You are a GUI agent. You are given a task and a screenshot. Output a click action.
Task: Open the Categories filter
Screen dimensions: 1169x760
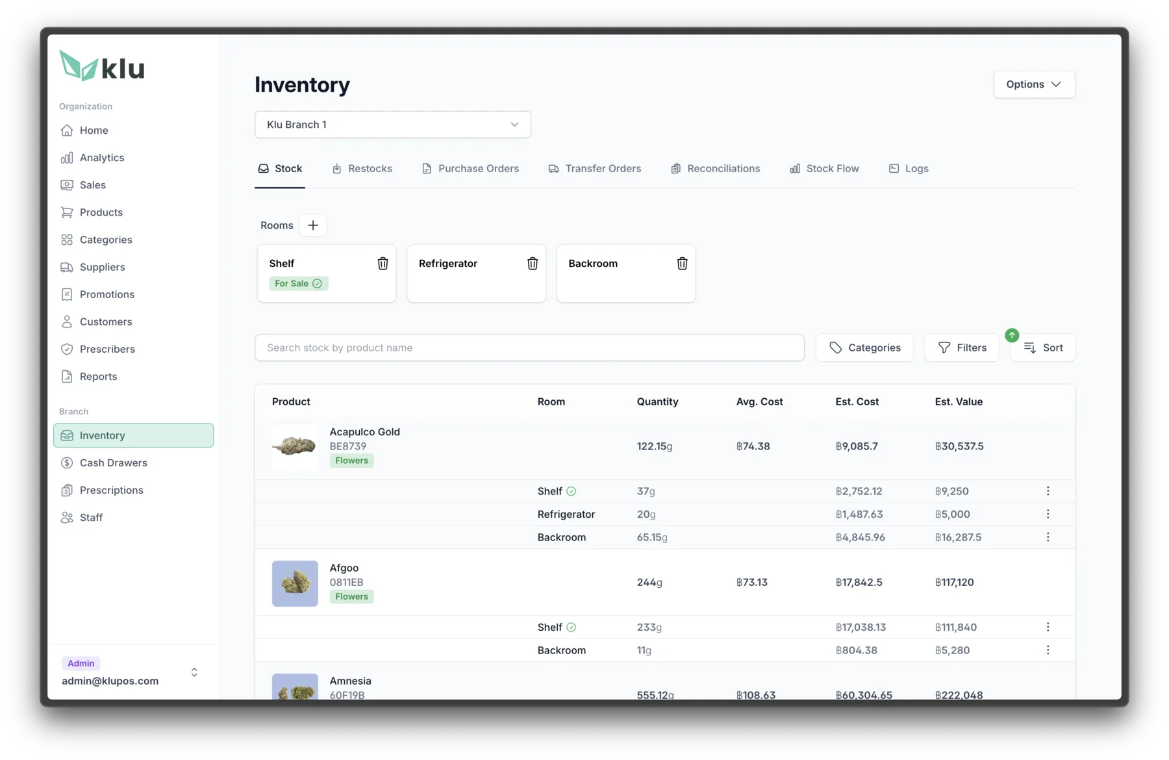pyautogui.click(x=864, y=348)
